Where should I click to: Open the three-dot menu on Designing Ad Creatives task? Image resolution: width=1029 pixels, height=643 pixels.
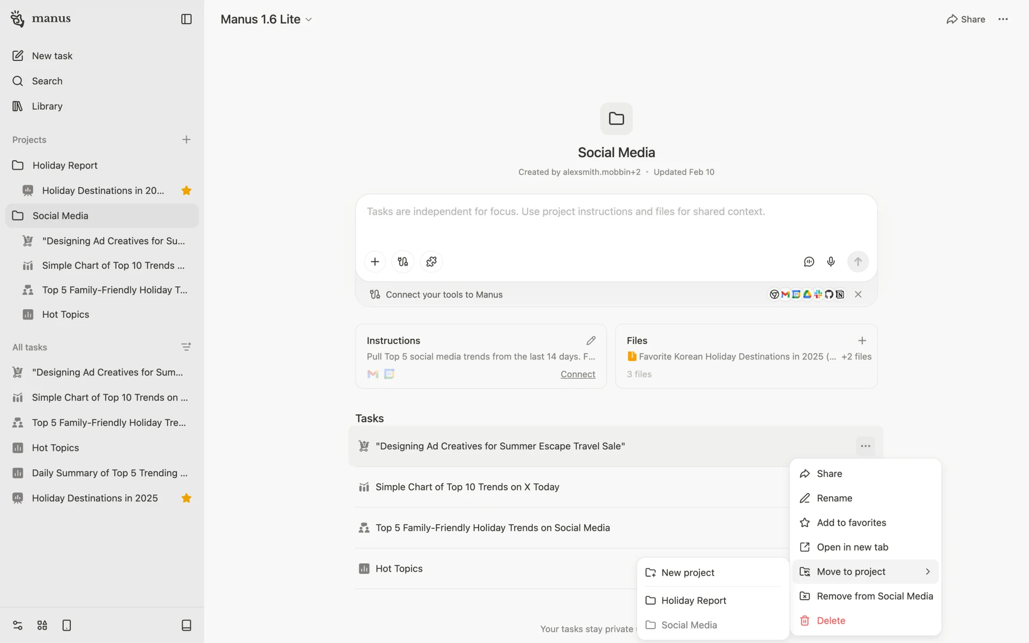coord(865,446)
